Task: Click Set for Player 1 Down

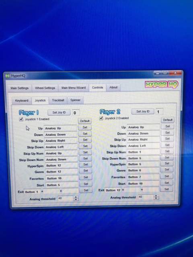Action: [x=85, y=134]
